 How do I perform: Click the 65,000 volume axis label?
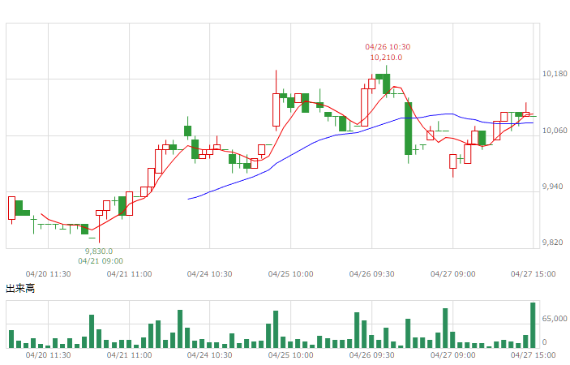point(555,319)
